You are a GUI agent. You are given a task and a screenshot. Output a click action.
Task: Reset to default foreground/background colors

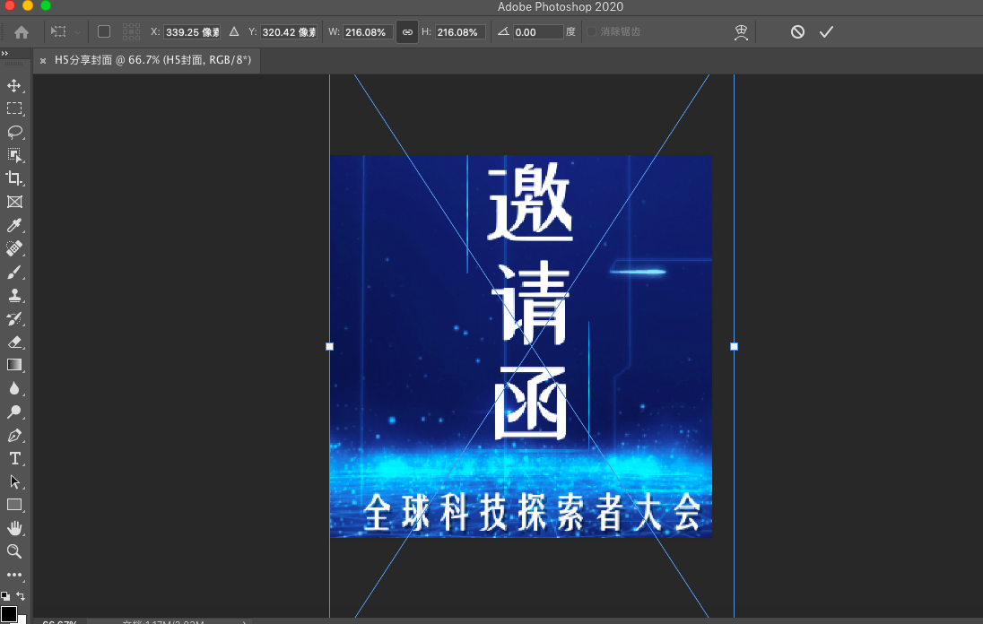5,596
